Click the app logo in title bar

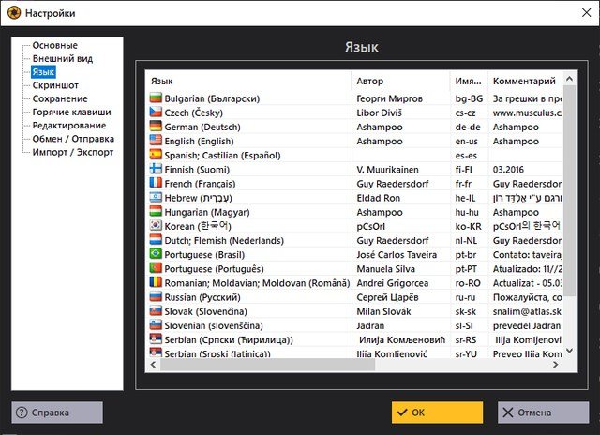(x=14, y=13)
